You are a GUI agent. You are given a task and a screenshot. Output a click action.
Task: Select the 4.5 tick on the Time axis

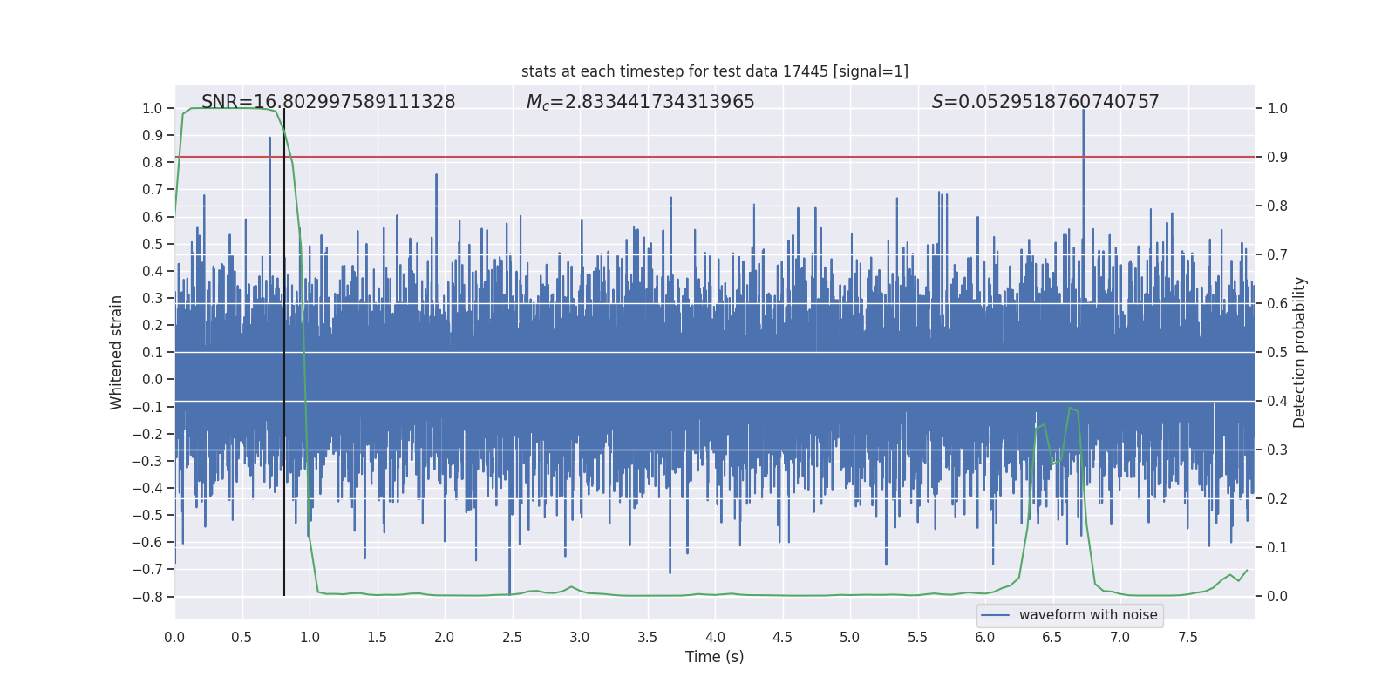(782, 637)
